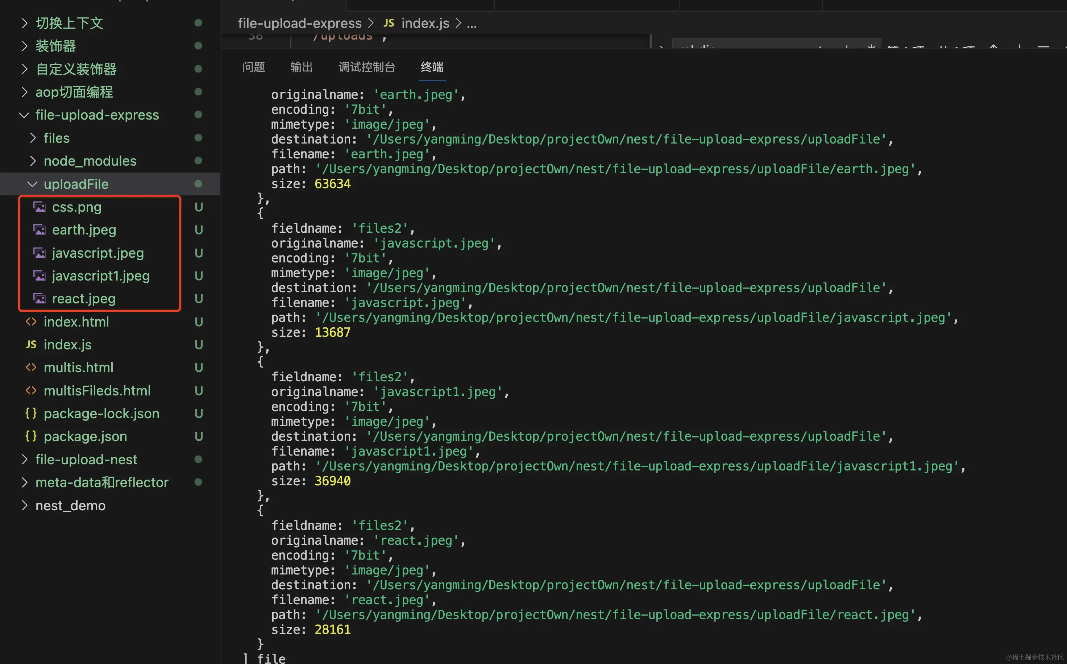Click the multisFileds.html code file icon
The height and width of the screenshot is (664, 1067).
(x=31, y=390)
